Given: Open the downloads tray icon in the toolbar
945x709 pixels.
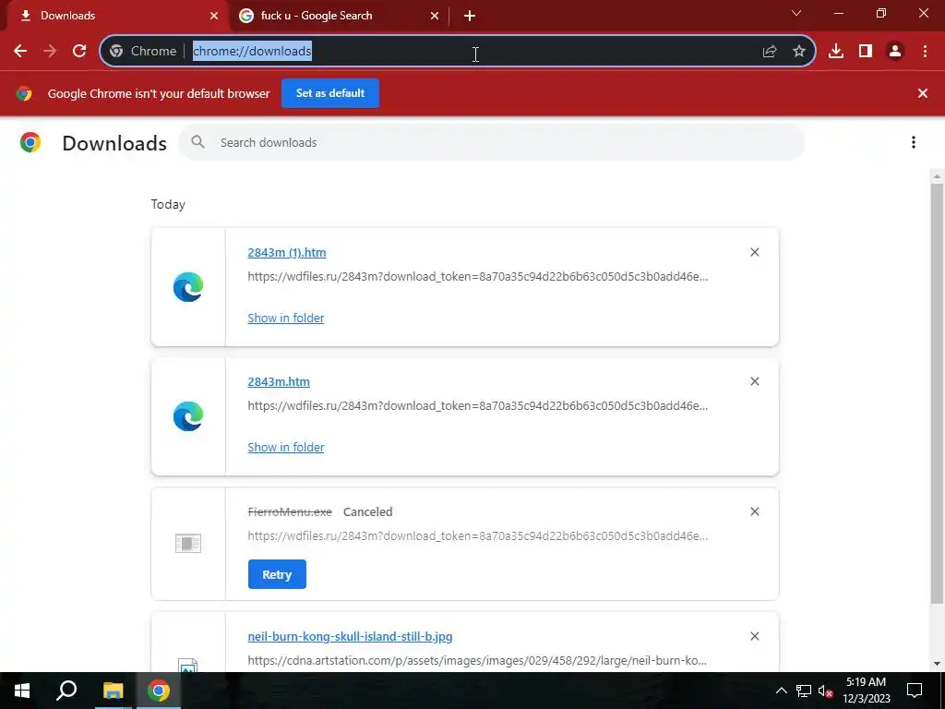Looking at the screenshot, I should click(x=836, y=52).
